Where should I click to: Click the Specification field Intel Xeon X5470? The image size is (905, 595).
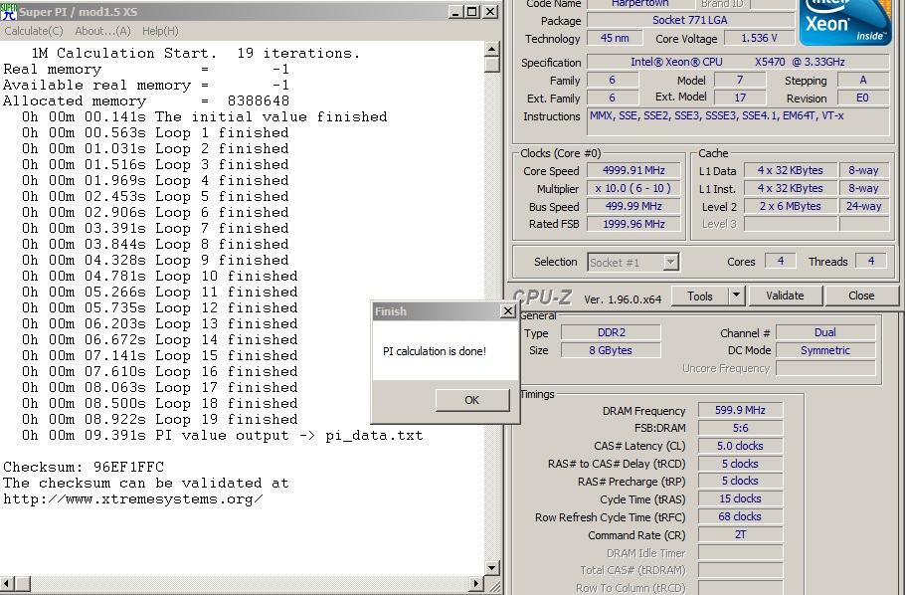point(738,62)
